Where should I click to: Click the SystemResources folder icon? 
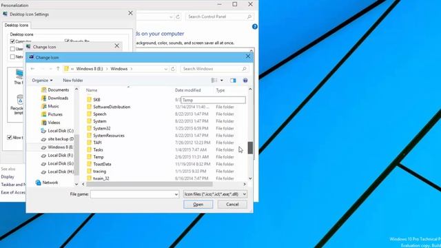tap(89, 136)
